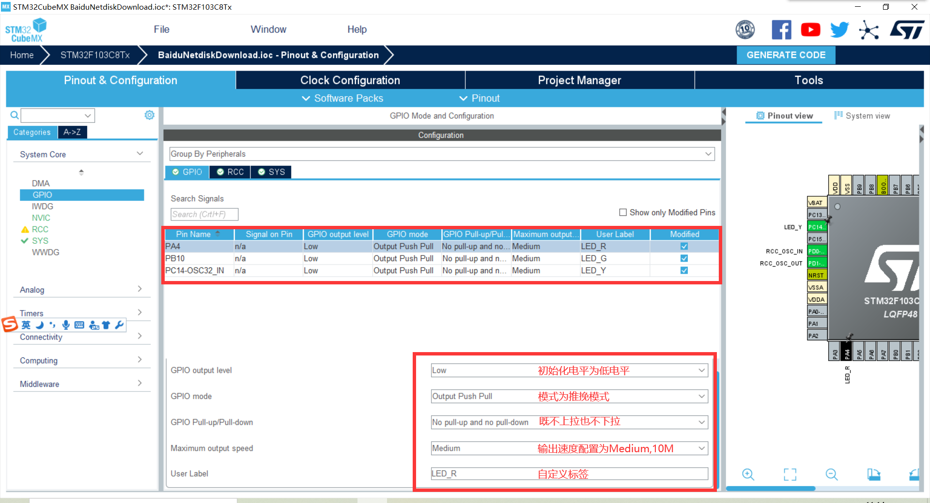Open the File menu
Screen dimensions: 930x503
pos(161,30)
